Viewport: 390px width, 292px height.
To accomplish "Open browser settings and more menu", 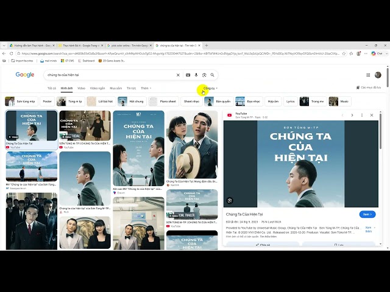I will [366, 54].
